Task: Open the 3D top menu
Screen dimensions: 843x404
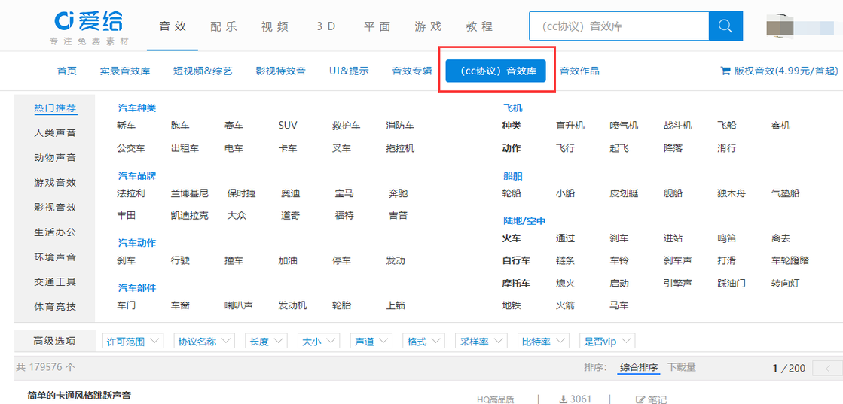Action: [x=325, y=26]
